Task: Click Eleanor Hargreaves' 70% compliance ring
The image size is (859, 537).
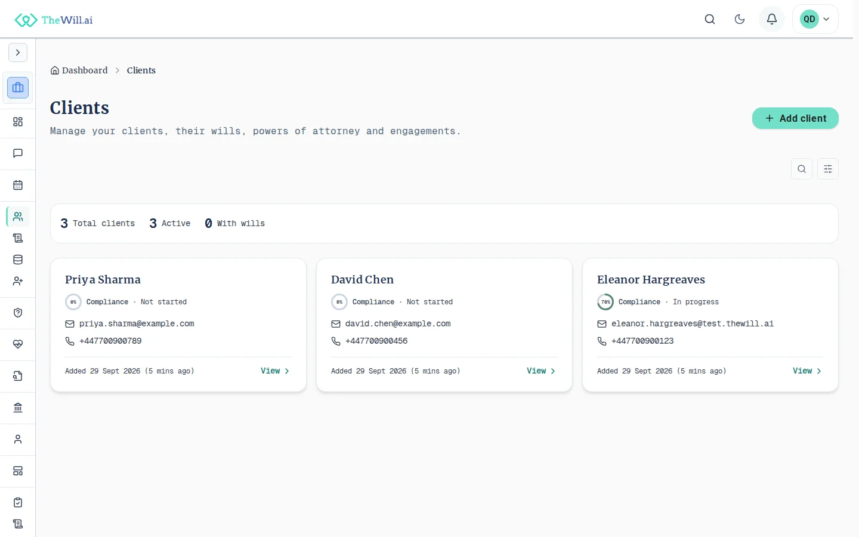Action: tap(605, 302)
